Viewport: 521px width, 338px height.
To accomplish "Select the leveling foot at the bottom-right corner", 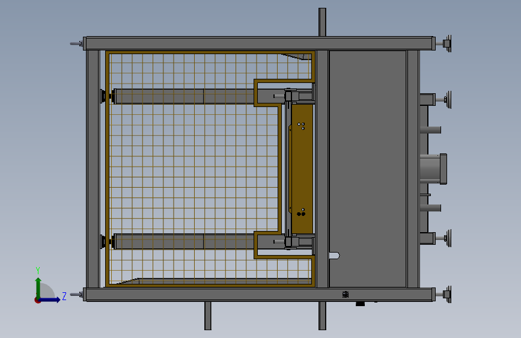I will tap(447, 295).
